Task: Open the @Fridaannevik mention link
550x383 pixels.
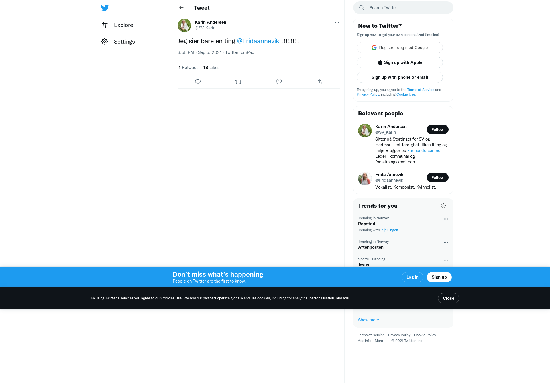Action: pyautogui.click(x=258, y=41)
